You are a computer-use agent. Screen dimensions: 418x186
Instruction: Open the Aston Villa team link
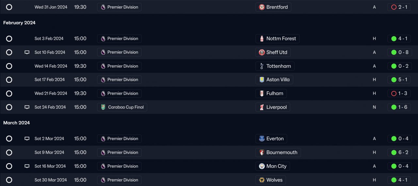(278, 80)
